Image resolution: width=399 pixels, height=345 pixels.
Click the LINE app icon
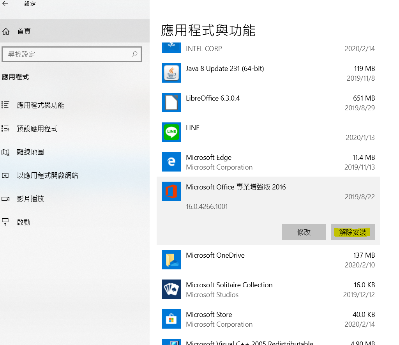coord(171,132)
